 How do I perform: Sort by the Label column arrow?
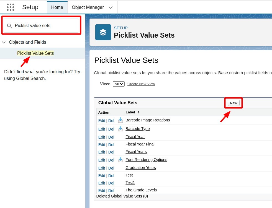[x=138, y=112]
